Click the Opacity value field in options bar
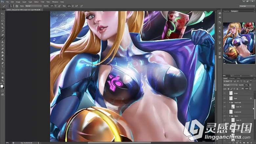 pos(52,6)
